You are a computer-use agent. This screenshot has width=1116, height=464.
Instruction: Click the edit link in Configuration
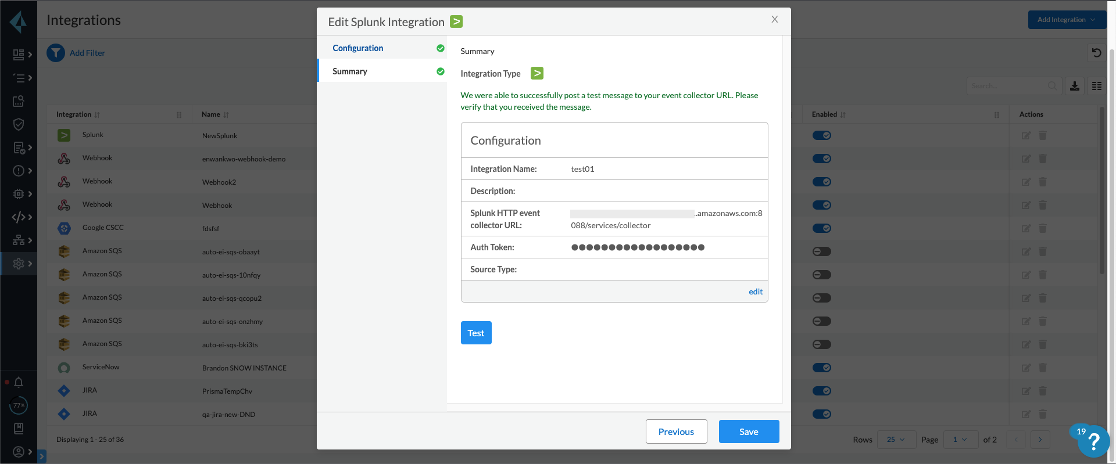(756, 292)
